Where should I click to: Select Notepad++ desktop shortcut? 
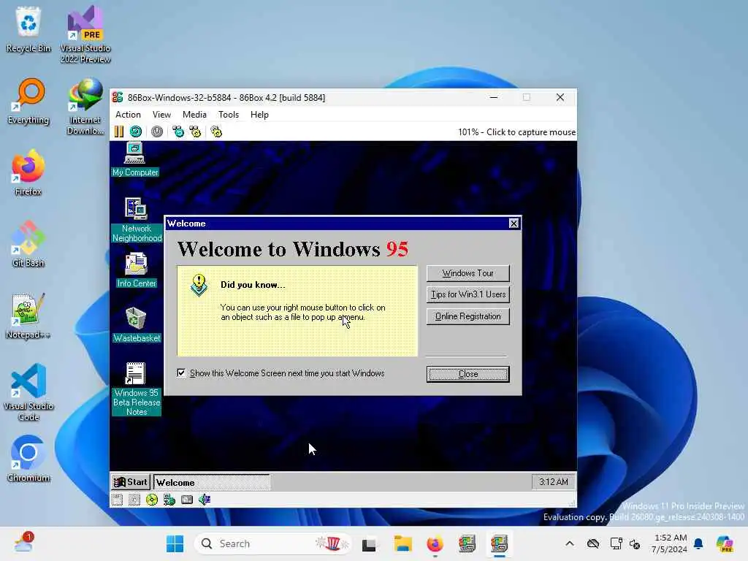(28, 316)
